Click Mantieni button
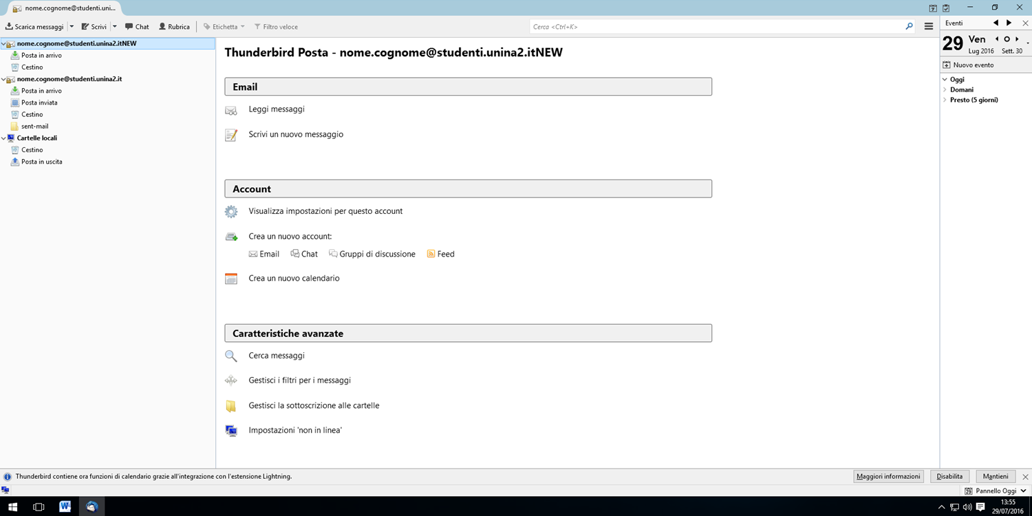 point(996,476)
